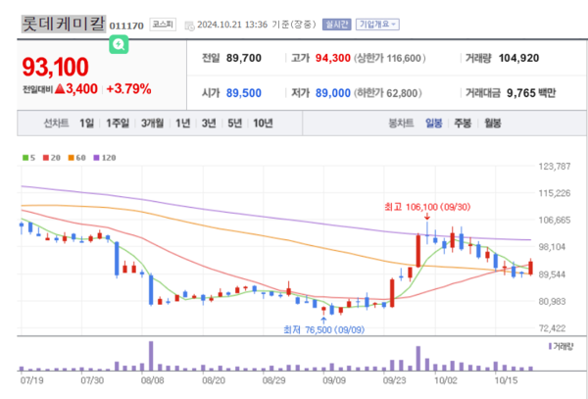Viewport: 588px width, 399px height.
Task: Switch candlestick chart to 월봉
Action: (x=491, y=124)
